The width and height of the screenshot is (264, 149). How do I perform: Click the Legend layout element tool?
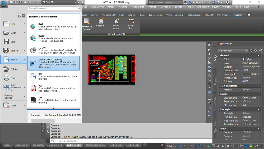click(100, 23)
